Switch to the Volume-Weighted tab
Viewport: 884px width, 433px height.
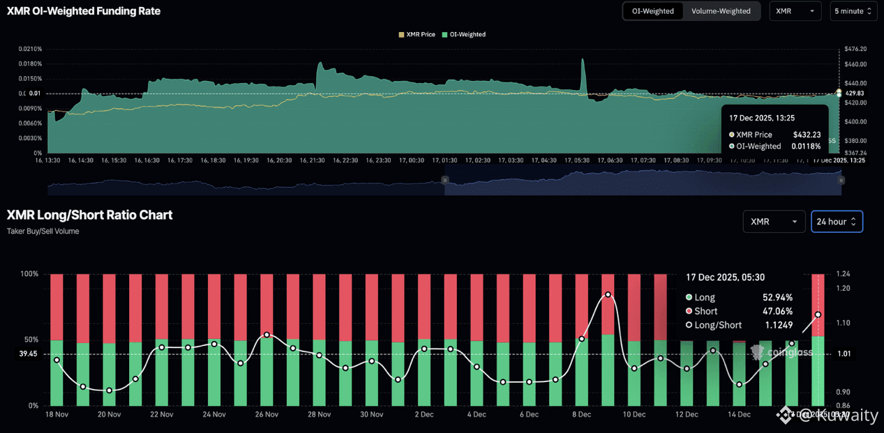click(x=721, y=11)
